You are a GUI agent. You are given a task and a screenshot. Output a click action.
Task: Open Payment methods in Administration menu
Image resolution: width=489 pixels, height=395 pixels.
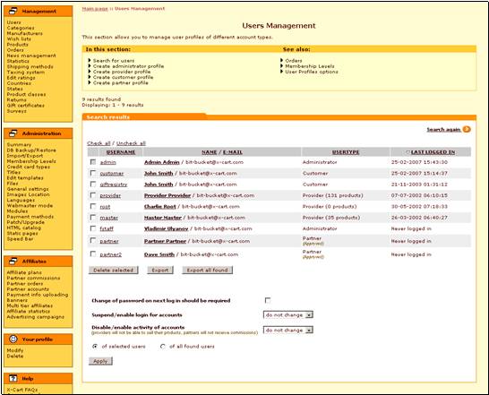coord(30,217)
